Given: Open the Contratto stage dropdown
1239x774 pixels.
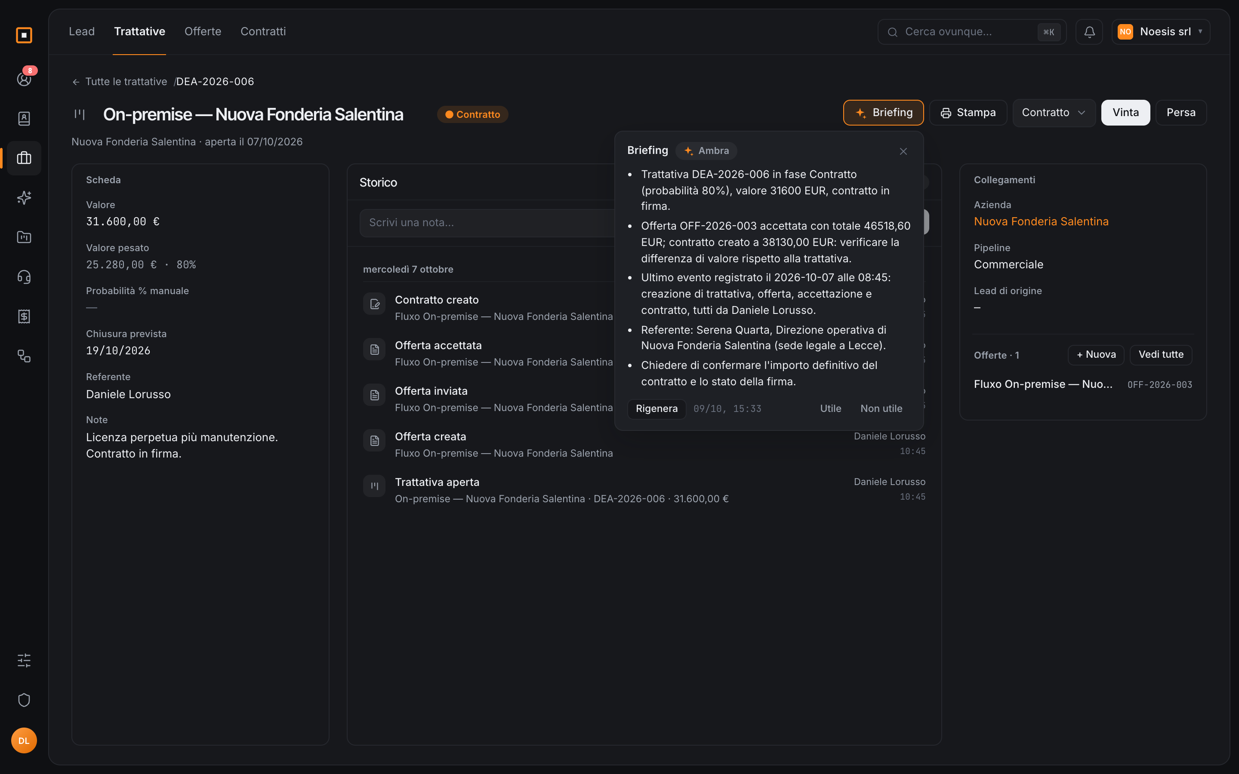Looking at the screenshot, I should [1054, 113].
